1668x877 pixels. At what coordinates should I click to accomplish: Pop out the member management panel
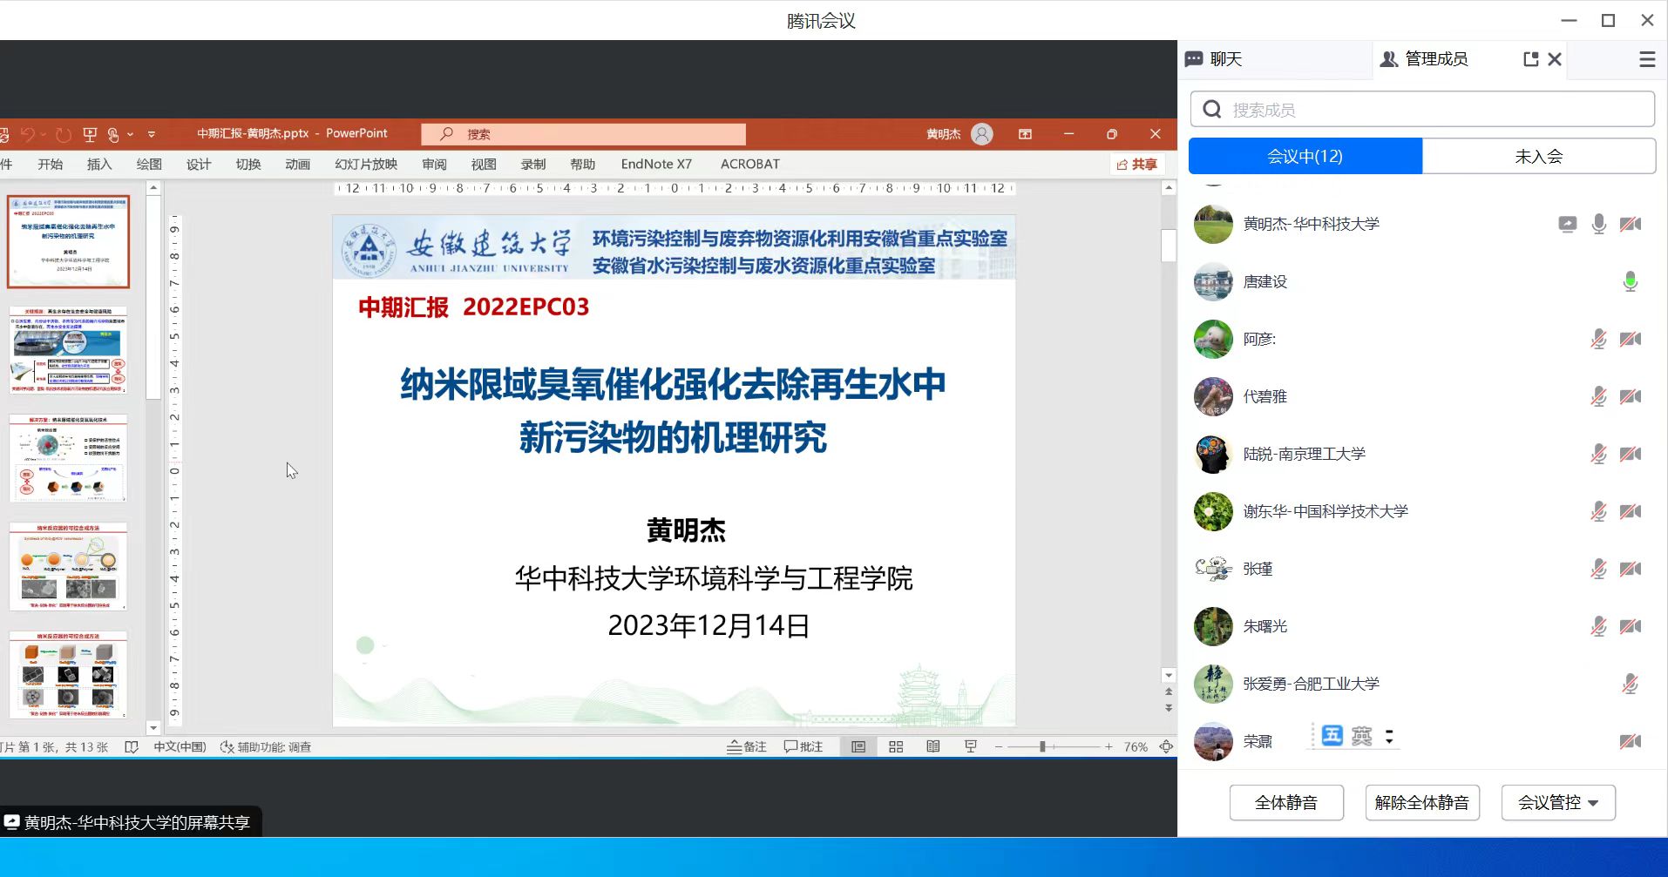click(x=1530, y=59)
